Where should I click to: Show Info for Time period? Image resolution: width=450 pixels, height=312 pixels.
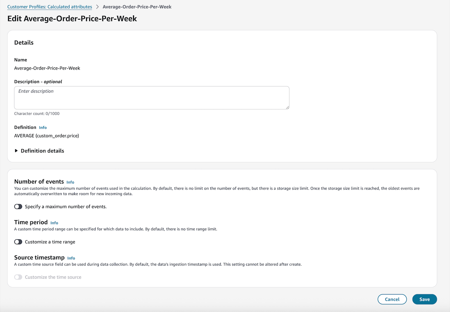click(x=54, y=223)
